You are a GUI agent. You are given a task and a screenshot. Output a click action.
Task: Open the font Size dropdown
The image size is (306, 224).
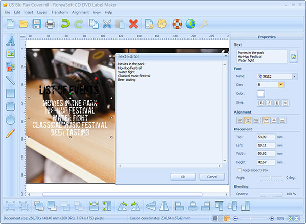click(x=281, y=85)
